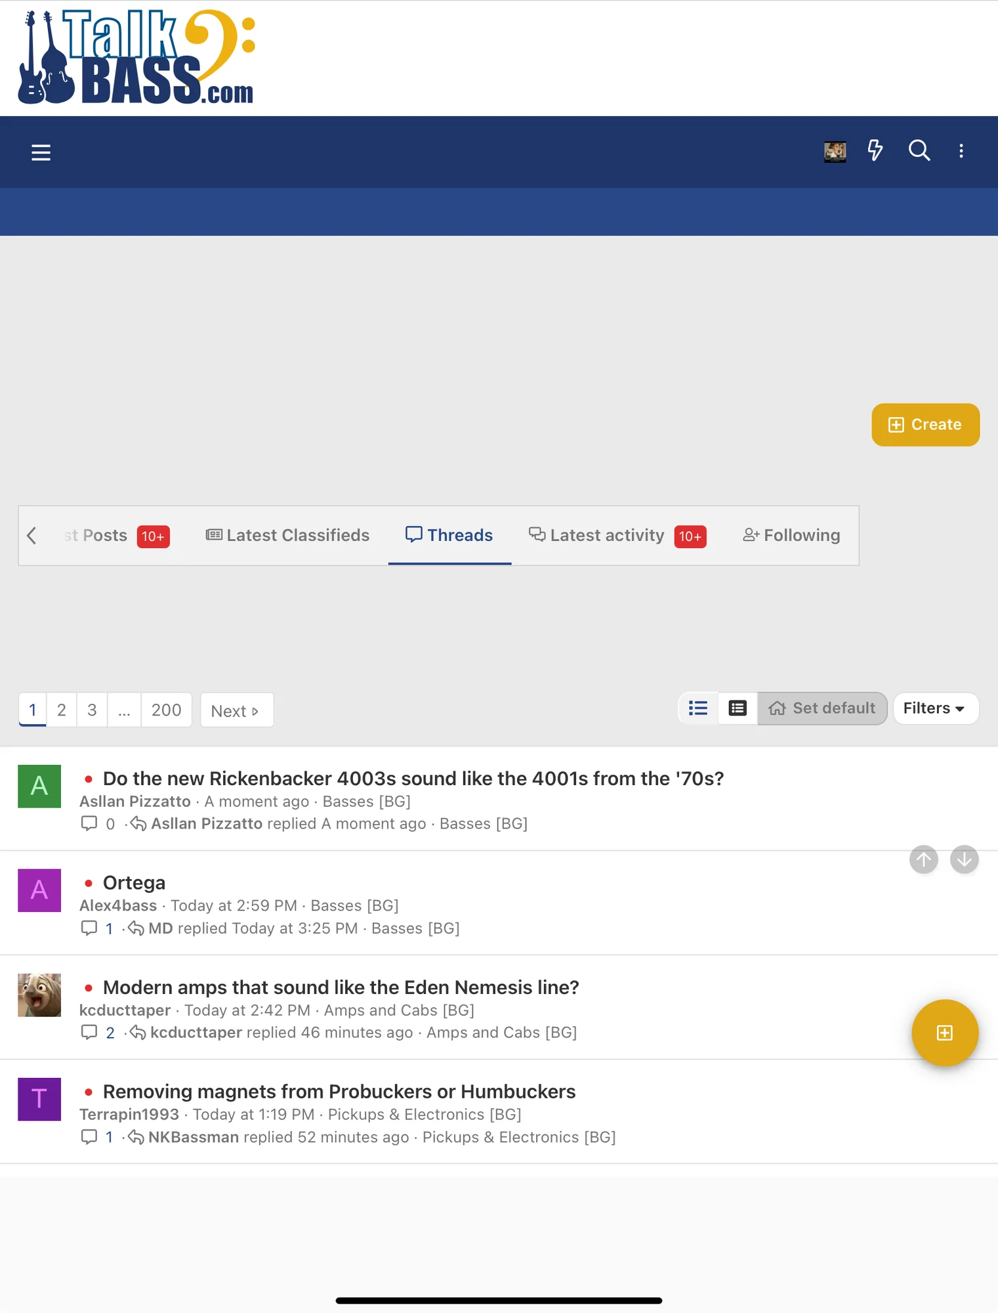Click "Today at 2:59 PM" timestamp
The image size is (998, 1313).
pos(234,906)
